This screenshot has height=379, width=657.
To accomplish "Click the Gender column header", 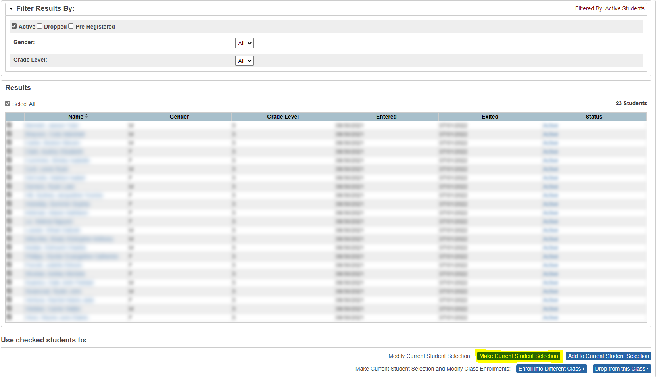I will pyautogui.click(x=179, y=117).
